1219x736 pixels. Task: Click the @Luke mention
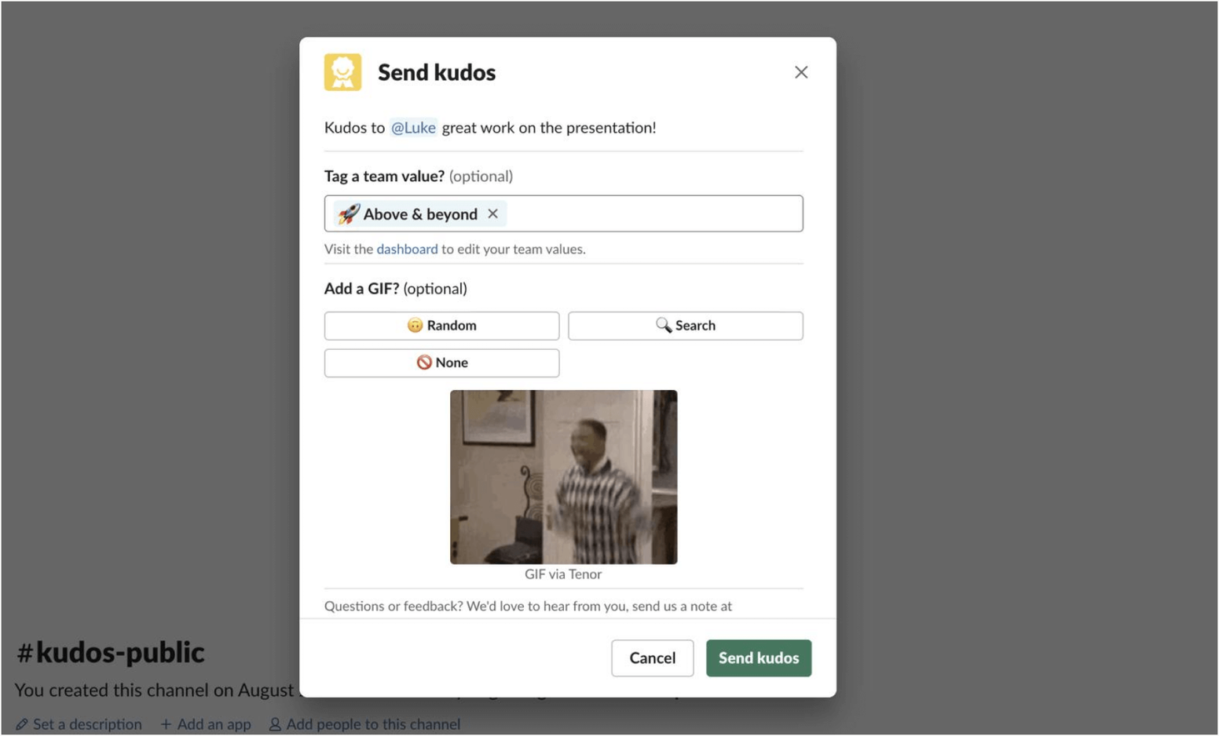pyautogui.click(x=413, y=127)
